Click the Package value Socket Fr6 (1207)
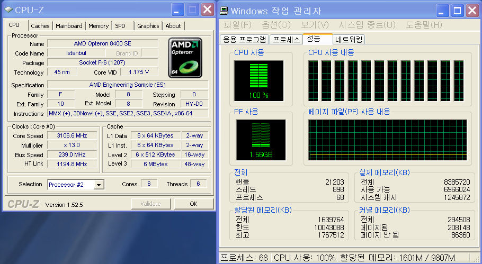The image size is (482, 264). pos(103,62)
